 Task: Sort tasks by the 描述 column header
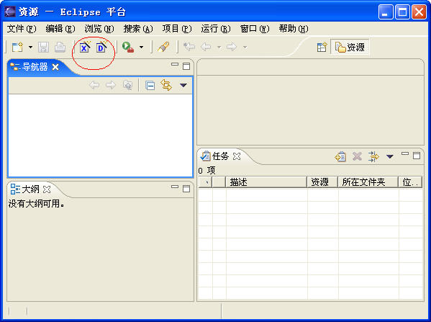tap(266, 182)
